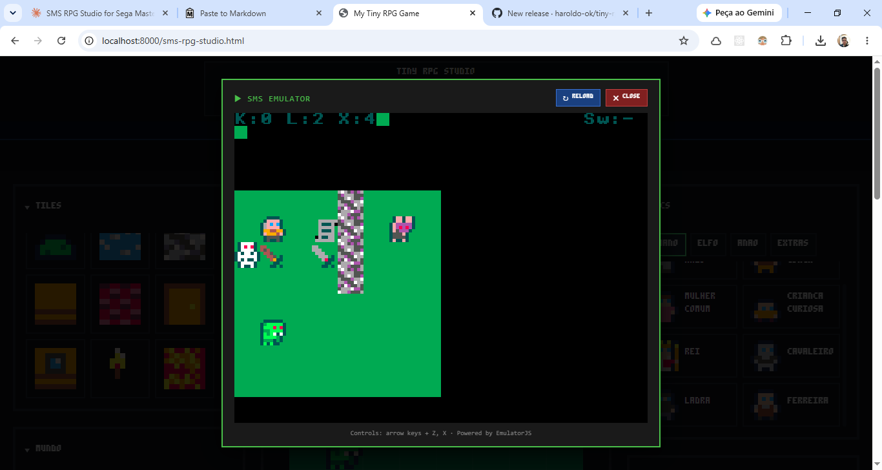The height and width of the screenshot is (470, 882).
Task: Select the wooden door tile
Action: (185, 303)
